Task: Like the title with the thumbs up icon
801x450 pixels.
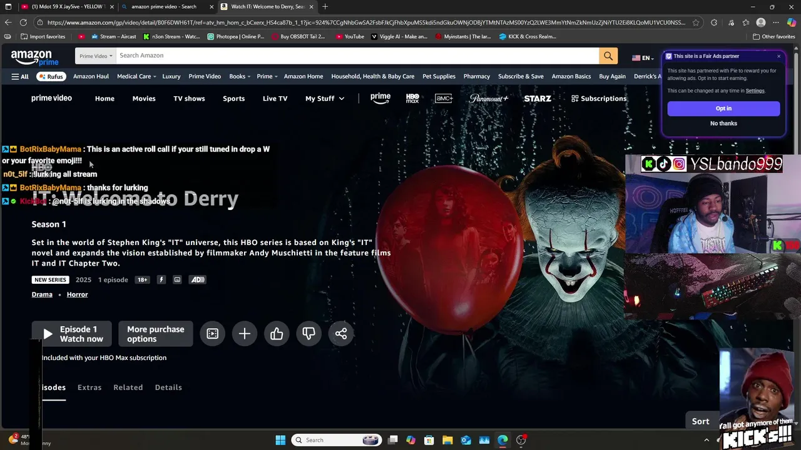Action: click(x=277, y=334)
